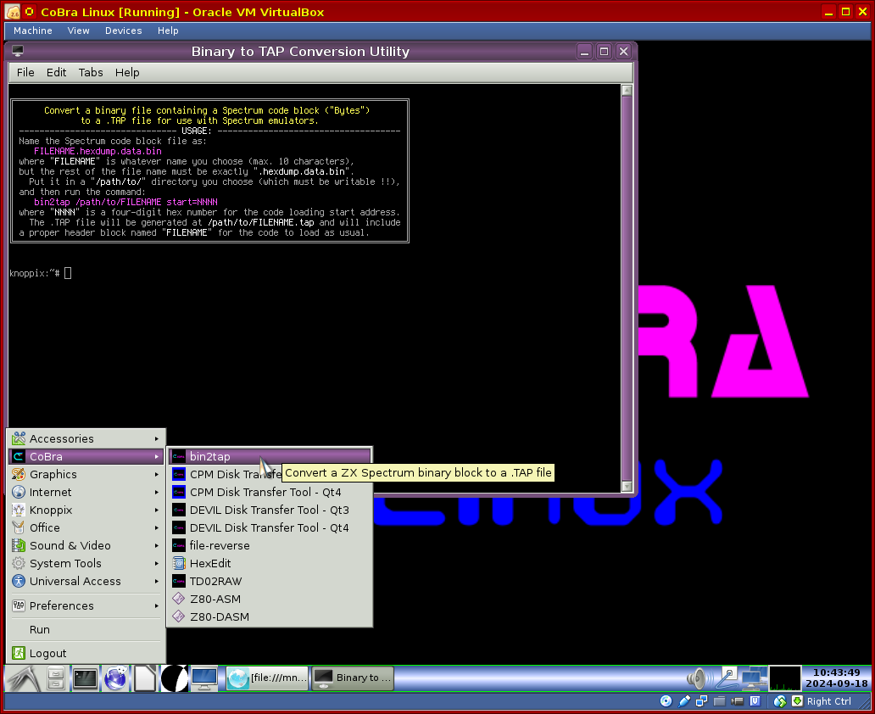Click the VirtualBox optical disk status icon
The width and height of the screenshot is (875, 714).
click(666, 701)
